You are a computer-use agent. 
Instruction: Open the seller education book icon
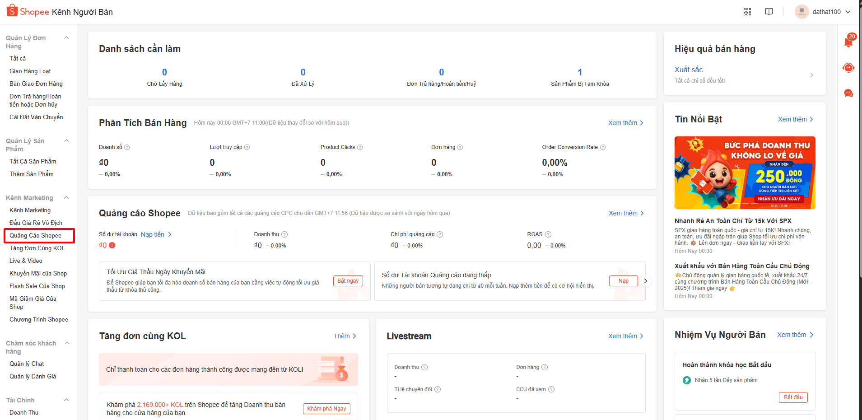(x=769, y=12)
